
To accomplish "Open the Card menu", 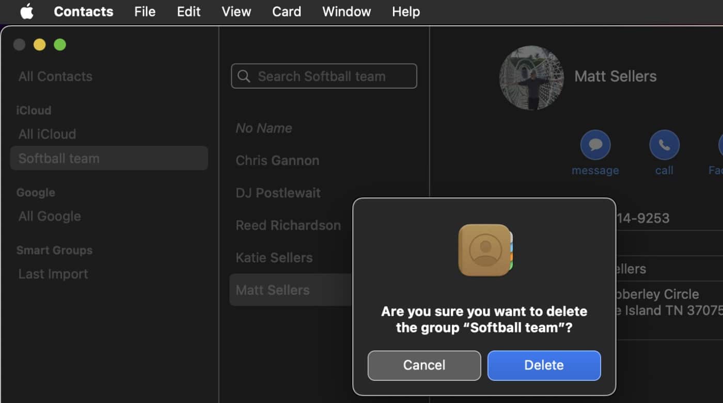I will [x=287, y=11].
